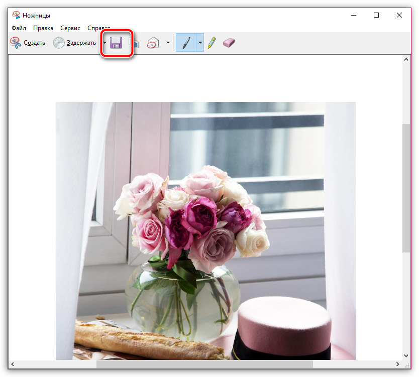The image size is (419, 377).
Task: Open the Справка menu
Action: coord(98,28)
